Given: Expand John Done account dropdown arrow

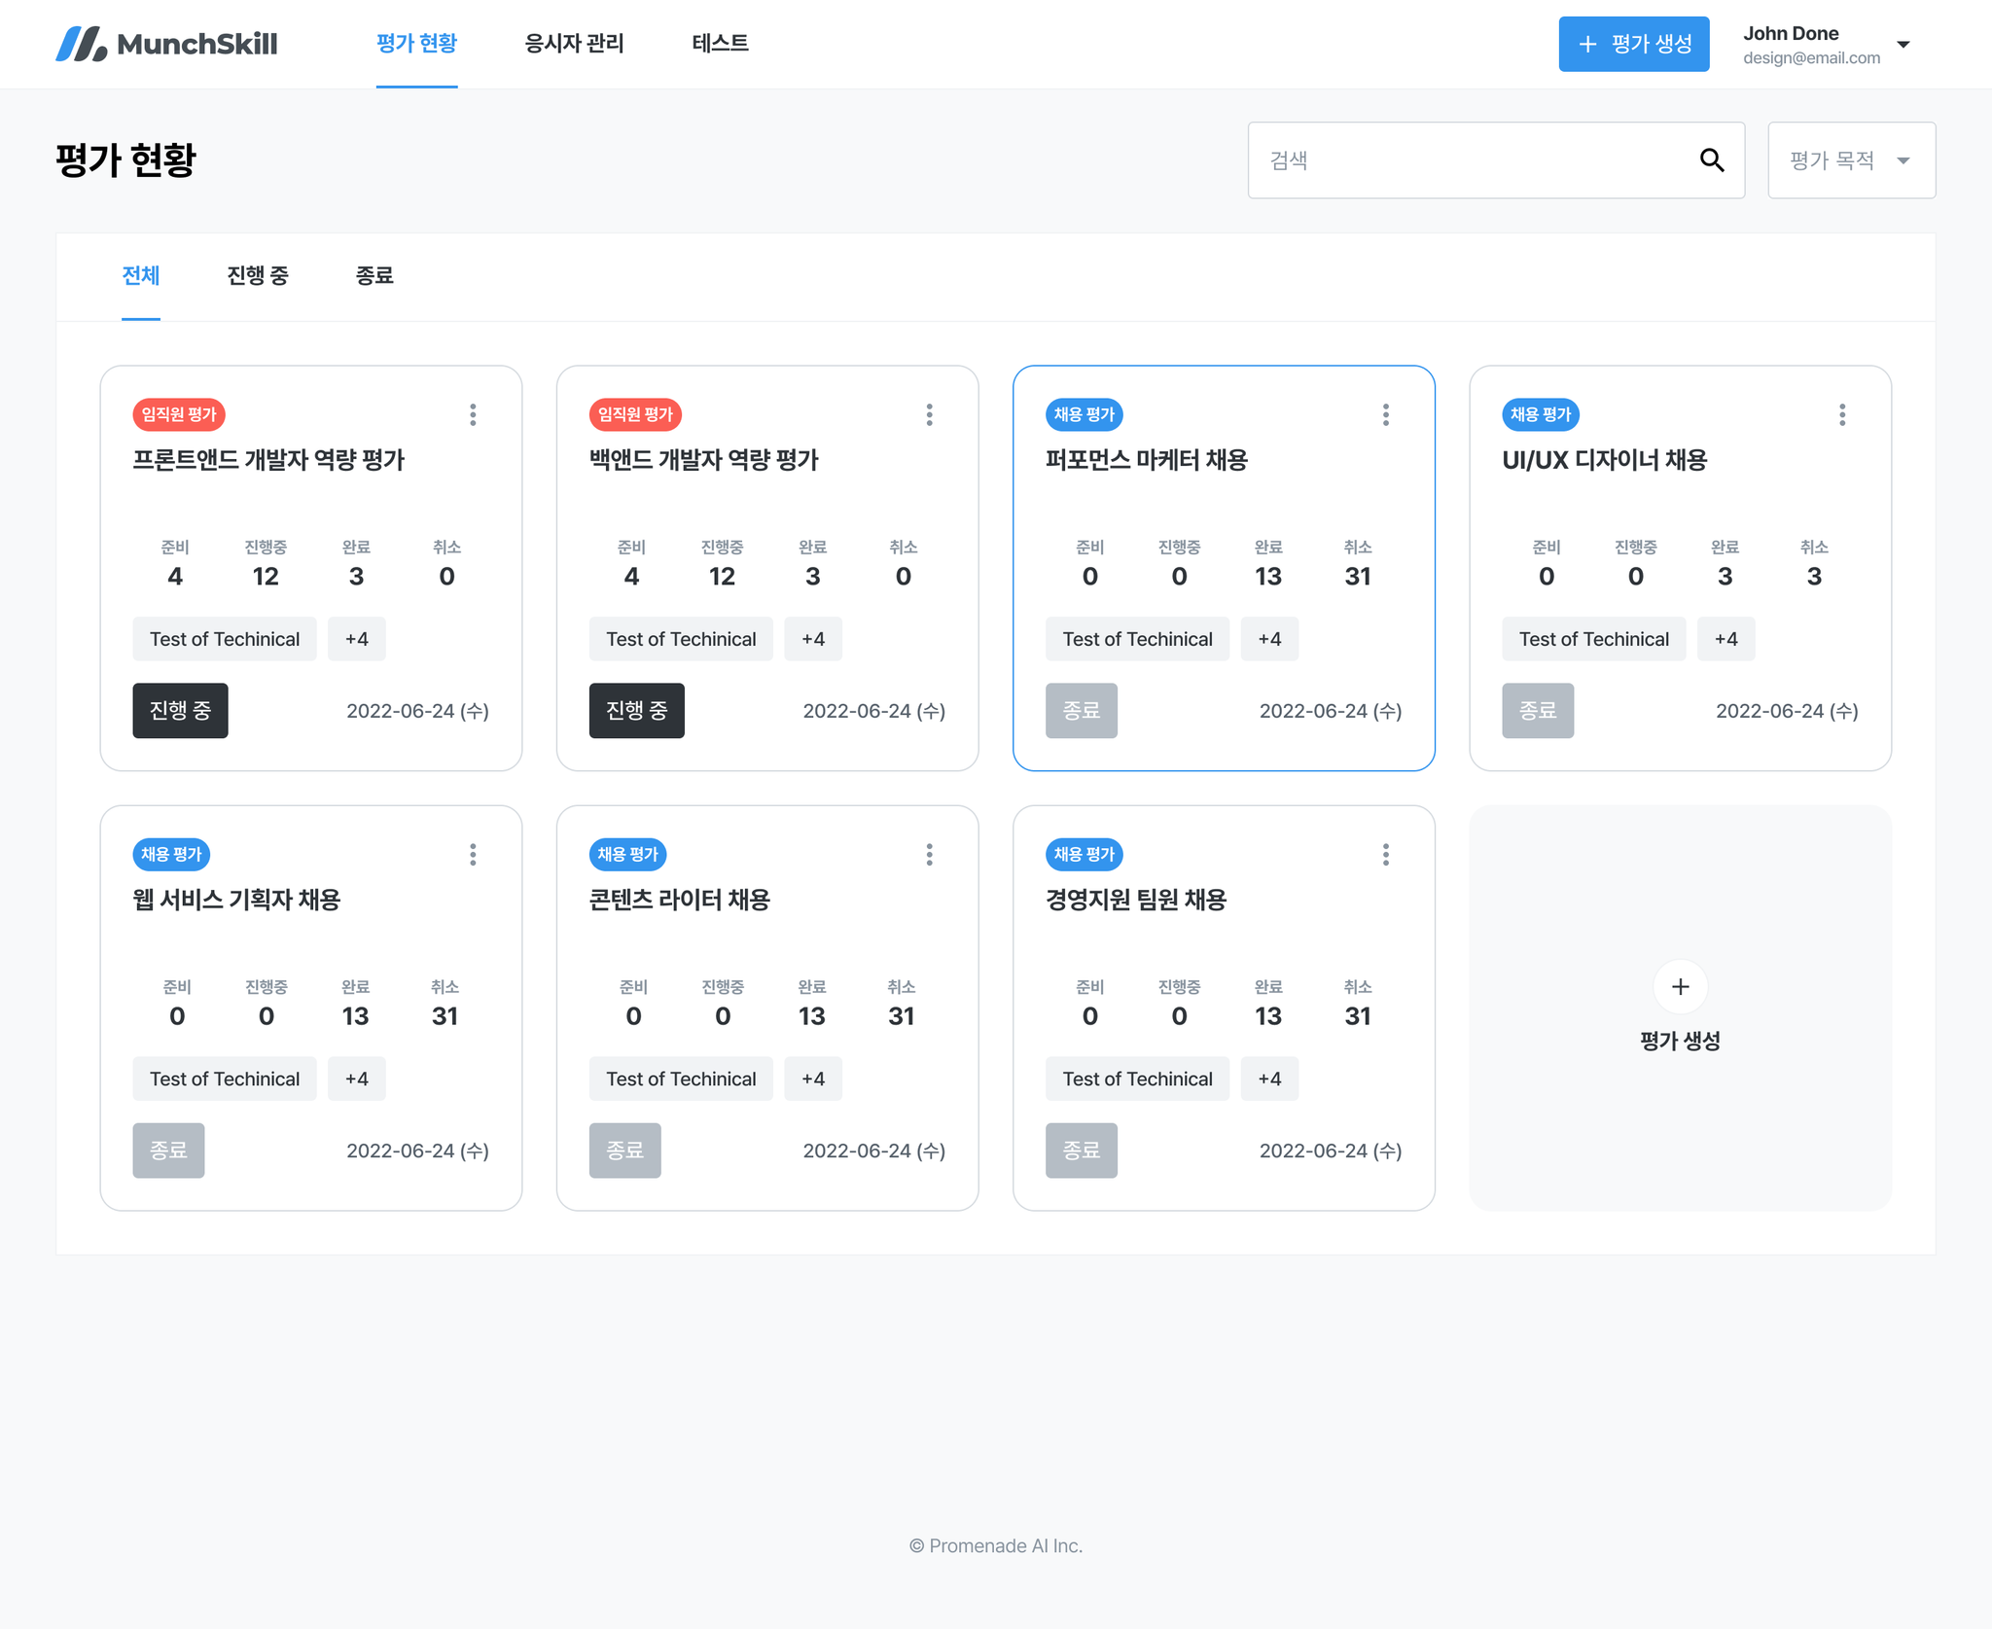Looking at the screenshot, I should click(1903, 45).
